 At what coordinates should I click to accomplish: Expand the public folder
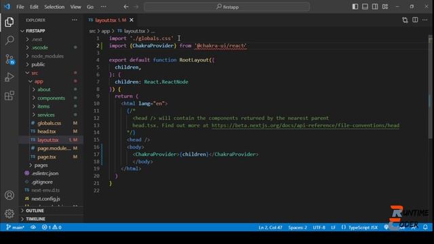[52, 64]
